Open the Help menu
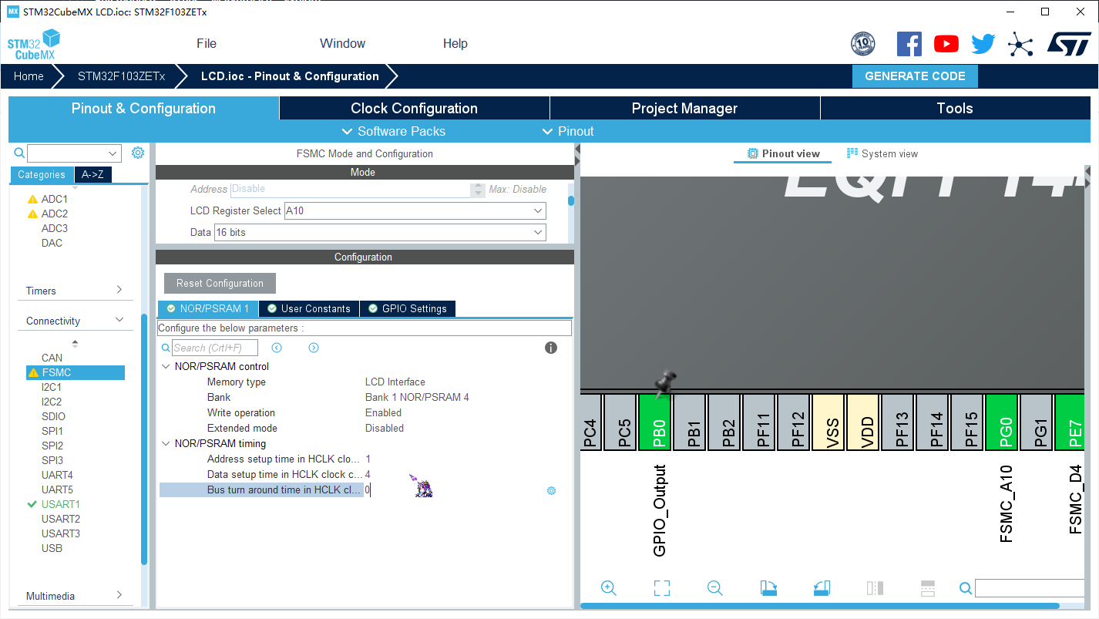 455,43
